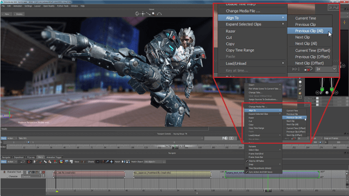Switch to the FCurves tab

point(31,157)
